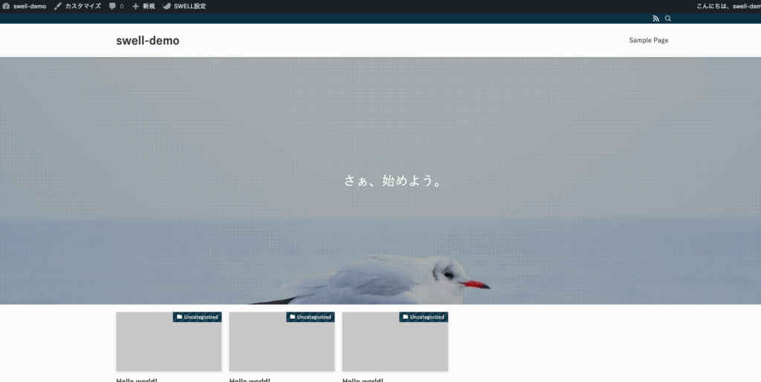Open the comments bubble icon
761x382 pixels.
click(x=112, y=6)
